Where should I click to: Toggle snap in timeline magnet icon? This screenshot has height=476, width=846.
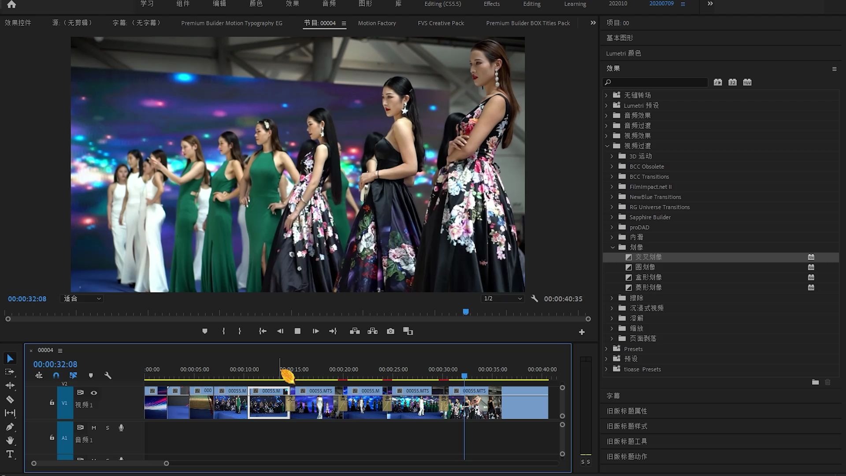tap(56, 376)
